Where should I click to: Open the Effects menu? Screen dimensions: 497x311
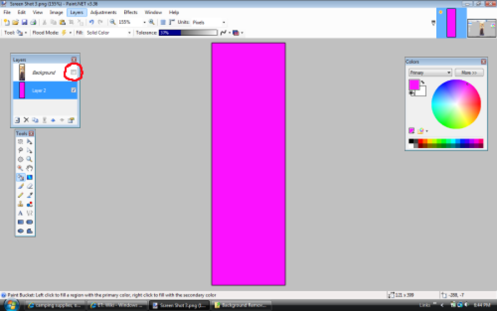(x=130, y=12)
